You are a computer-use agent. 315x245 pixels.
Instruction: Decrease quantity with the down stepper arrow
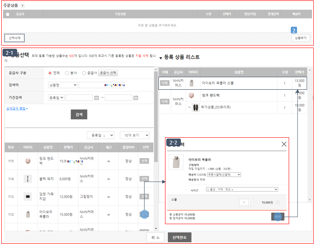point(251,204)
